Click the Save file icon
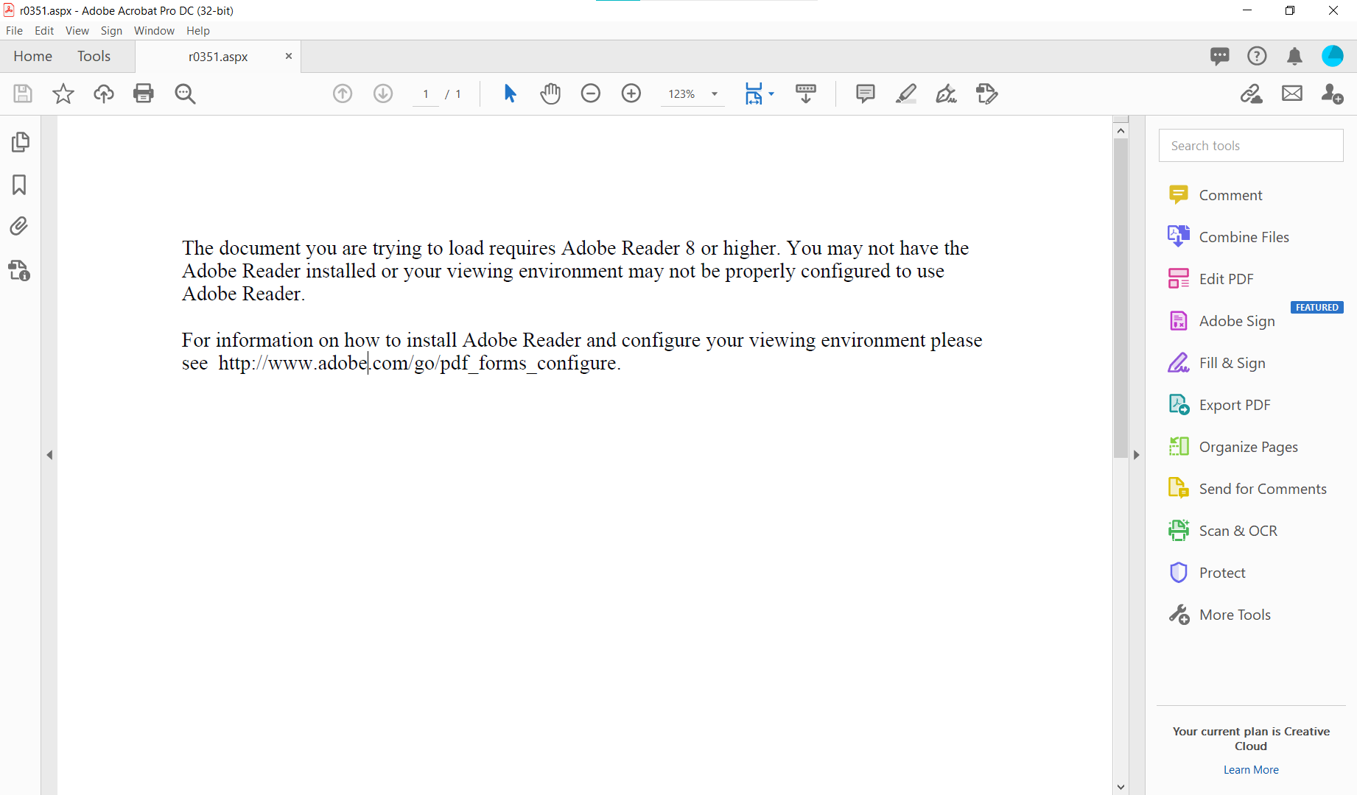This screenshot has width=1357, height=795. [23, 93]
